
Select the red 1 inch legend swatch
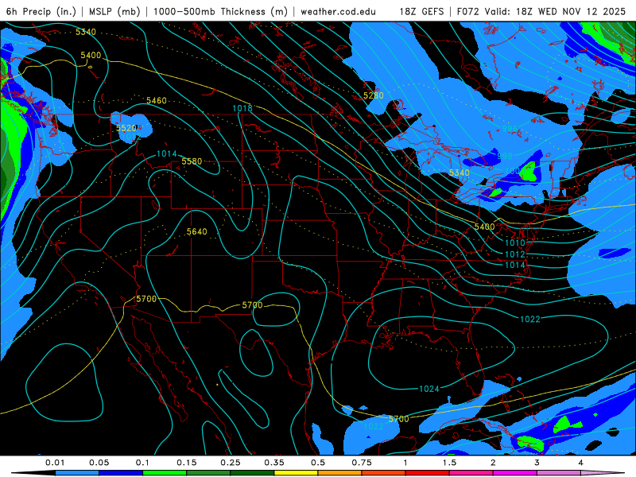(428, 473)
